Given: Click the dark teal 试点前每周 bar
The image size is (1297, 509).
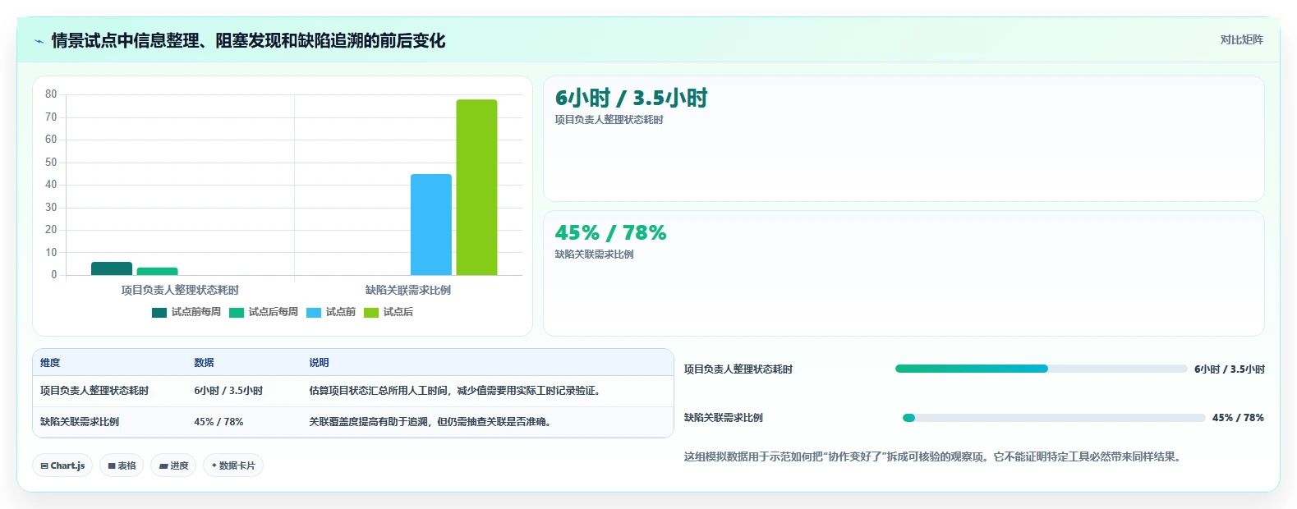Looking at the screenshot, I should (112, 268).
